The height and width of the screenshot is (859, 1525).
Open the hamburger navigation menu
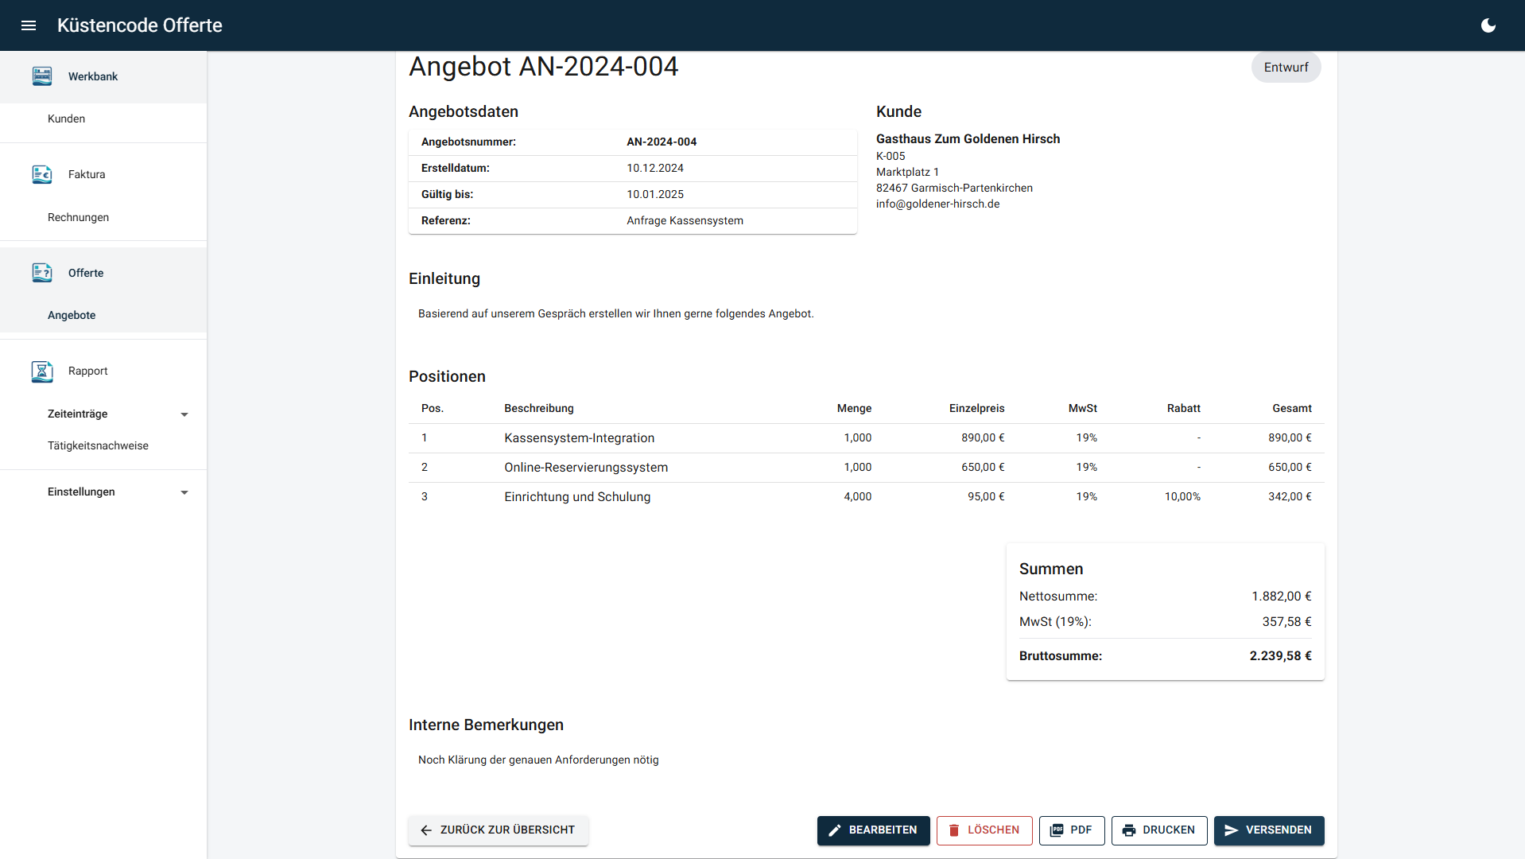(29, 25)
